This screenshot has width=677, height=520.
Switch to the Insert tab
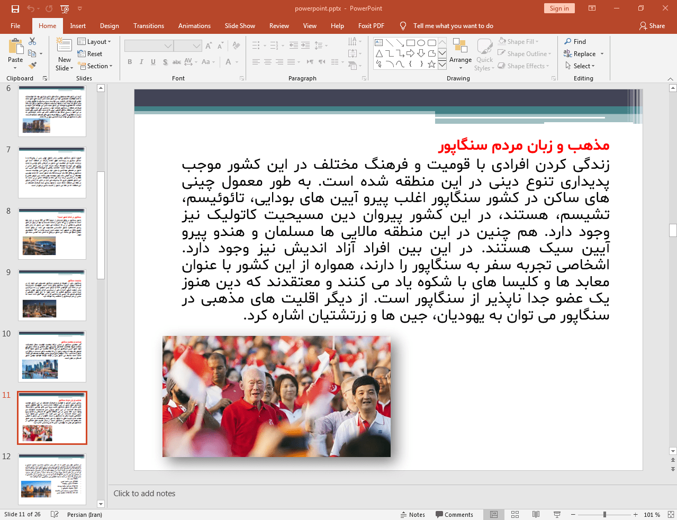tap(78, 26)
